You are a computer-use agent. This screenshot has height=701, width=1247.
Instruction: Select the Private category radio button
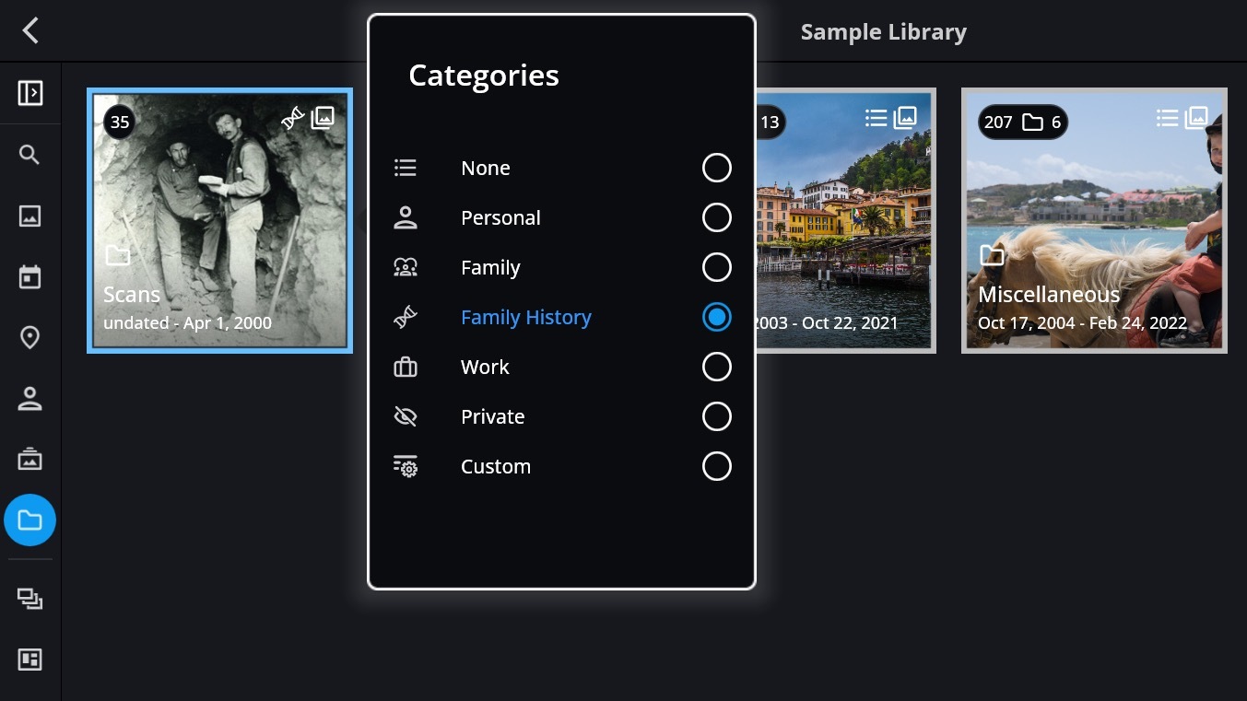(716, 416)
